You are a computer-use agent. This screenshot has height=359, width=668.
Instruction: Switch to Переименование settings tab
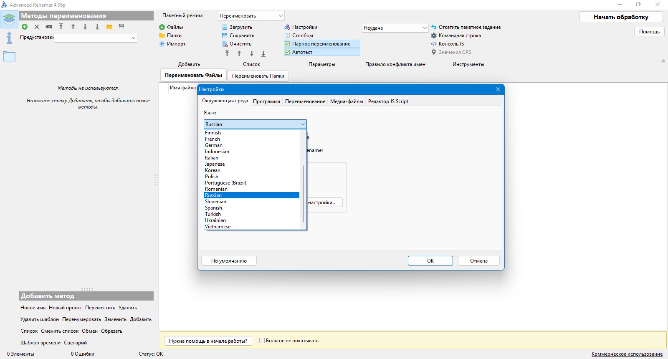[x=305, y=101]
